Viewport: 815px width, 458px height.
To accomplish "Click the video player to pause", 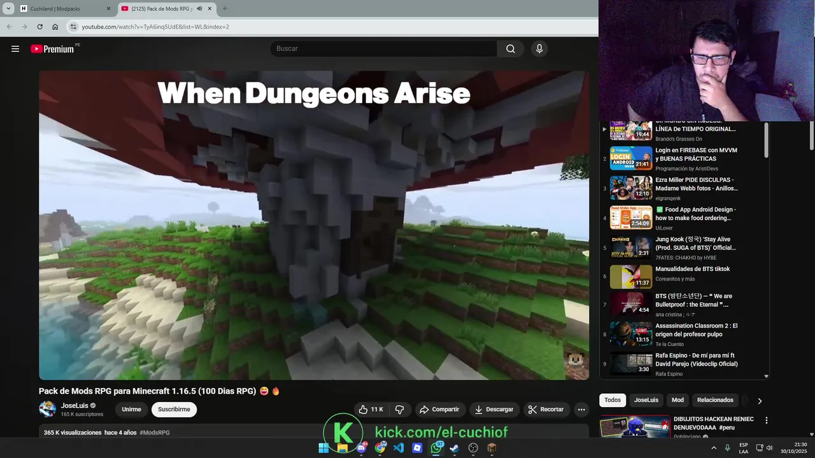I will (x=314, y=225).
